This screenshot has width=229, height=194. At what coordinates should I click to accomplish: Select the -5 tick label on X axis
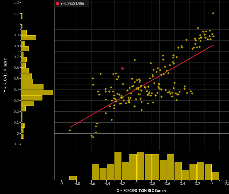(x=62, y=184)
